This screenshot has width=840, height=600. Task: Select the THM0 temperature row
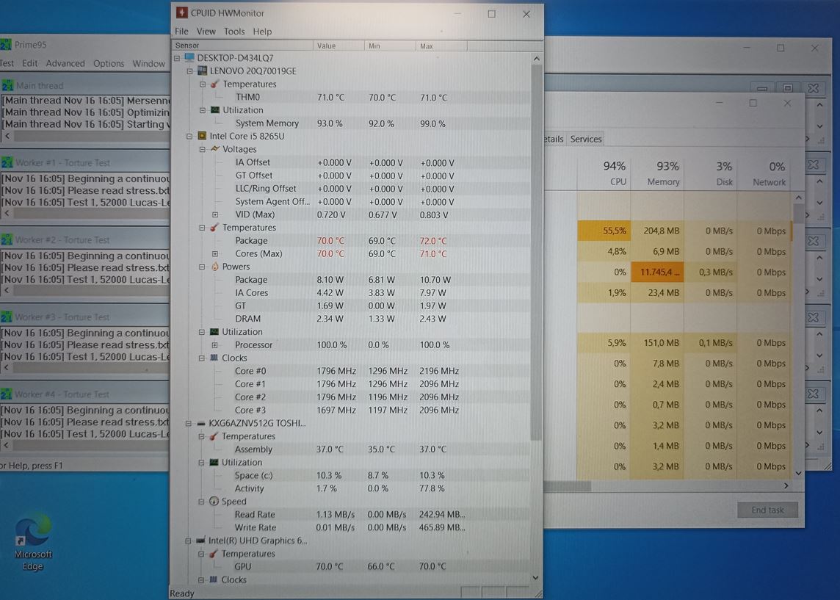(351, 98)
